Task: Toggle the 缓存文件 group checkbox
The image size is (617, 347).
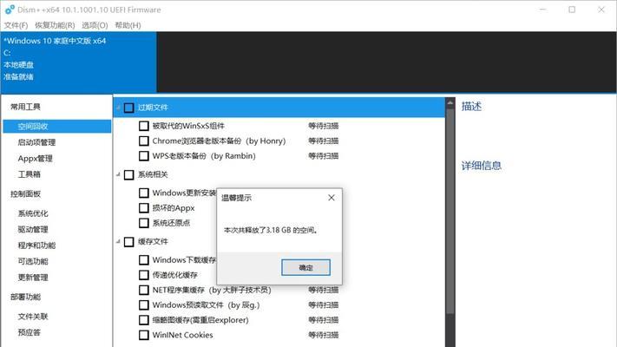Action: coord(128,241)
